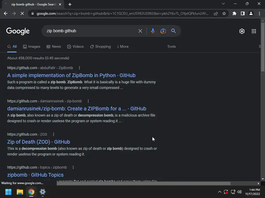Click address bar URL text

click(x=122, y=13)
